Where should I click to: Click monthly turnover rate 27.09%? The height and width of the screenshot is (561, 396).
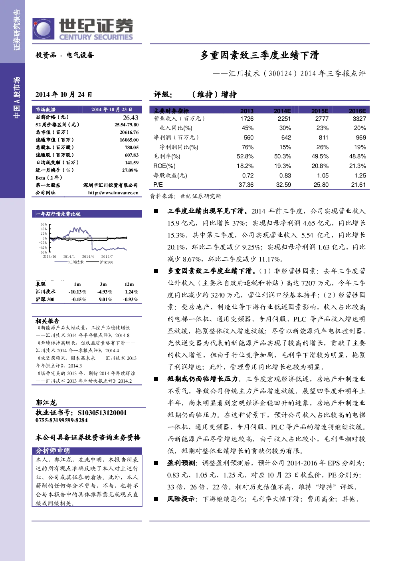130,170
